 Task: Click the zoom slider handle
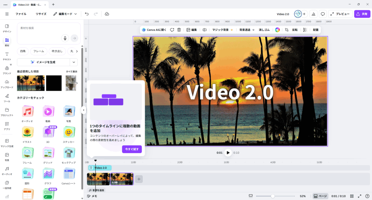(x=272, y=196)
